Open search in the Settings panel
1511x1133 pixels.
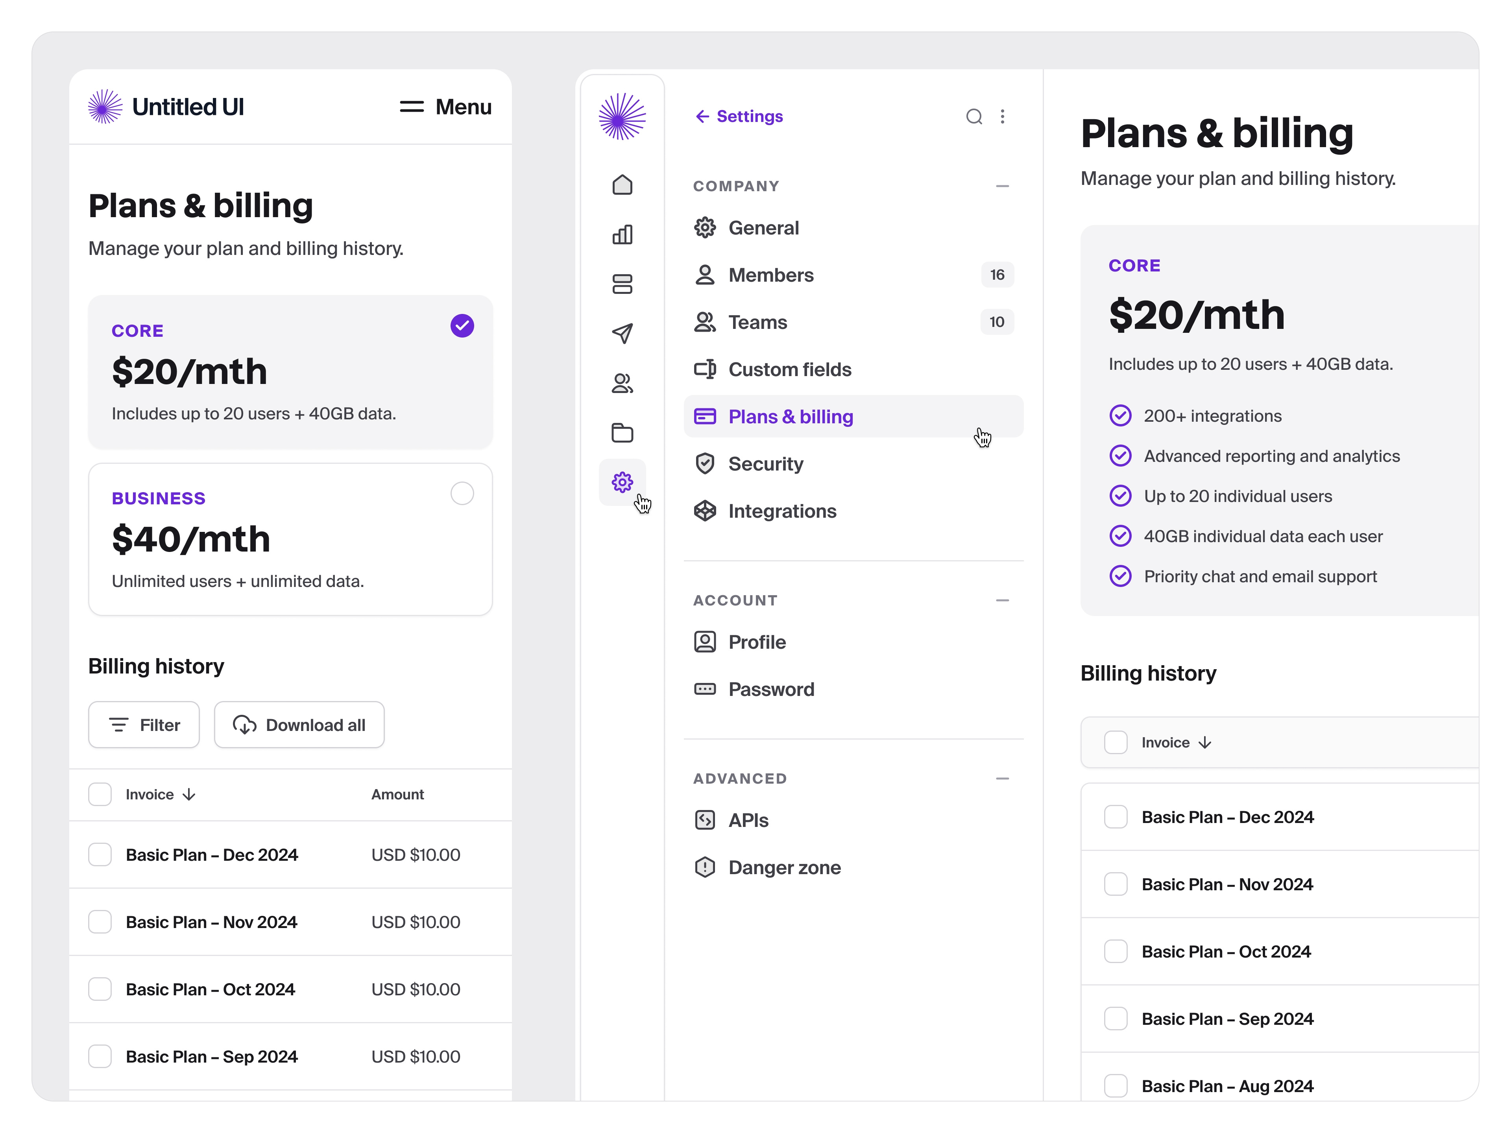[x=974, y=116]
